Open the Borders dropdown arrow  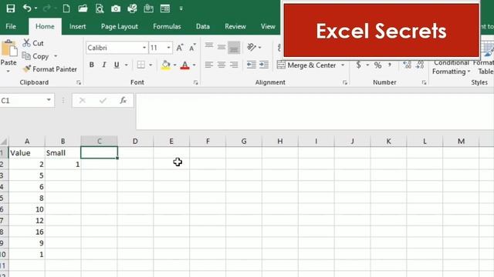(151, 65)
